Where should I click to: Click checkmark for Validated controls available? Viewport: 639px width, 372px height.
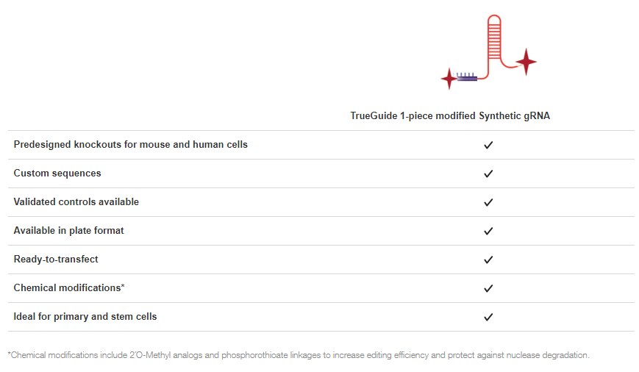(x=488, y=203)
